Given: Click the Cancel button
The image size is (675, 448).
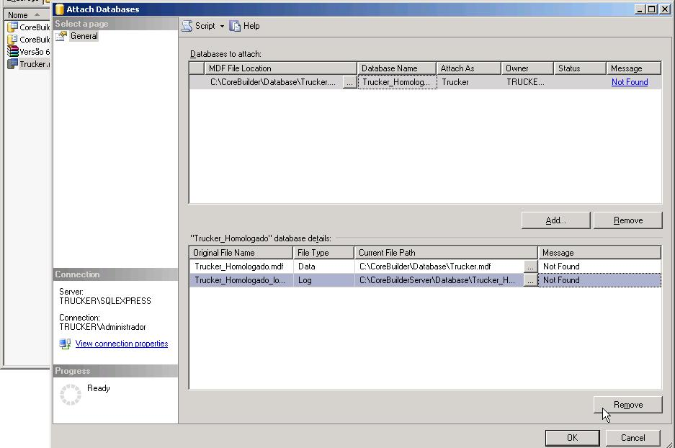Looking at the screenshot, I should [632, 438].
